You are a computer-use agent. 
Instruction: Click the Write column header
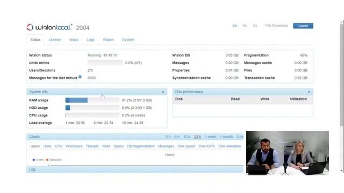pyautogui.click(x=265, y=99)
